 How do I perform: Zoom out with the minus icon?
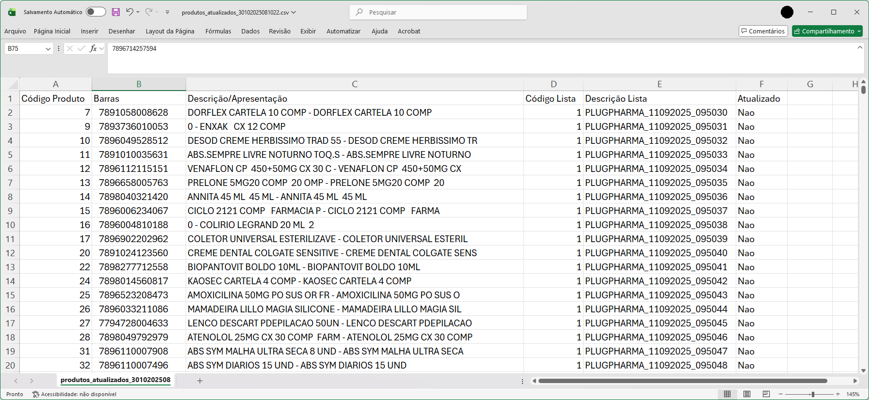click(x=780, y=394)
